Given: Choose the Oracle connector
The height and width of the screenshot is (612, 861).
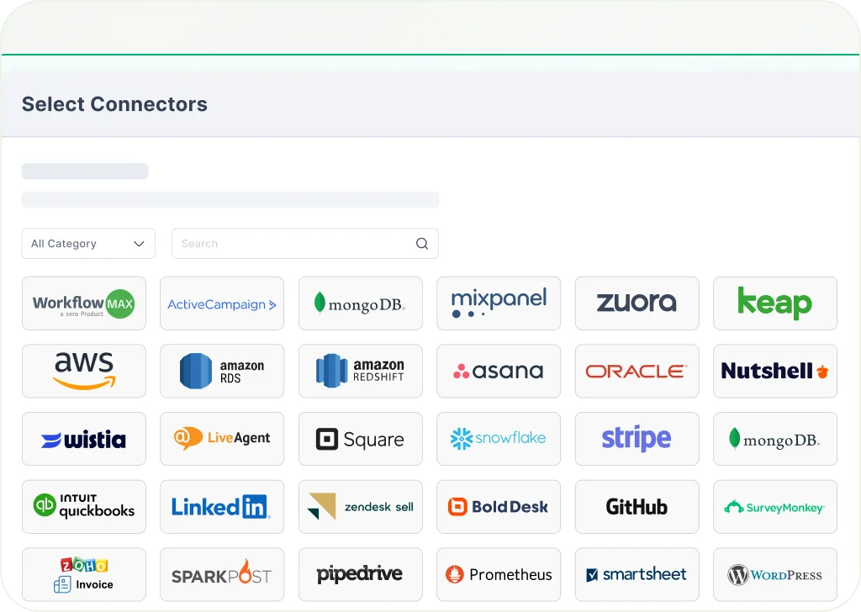Looking at the screenshot, I should [637, 371].
